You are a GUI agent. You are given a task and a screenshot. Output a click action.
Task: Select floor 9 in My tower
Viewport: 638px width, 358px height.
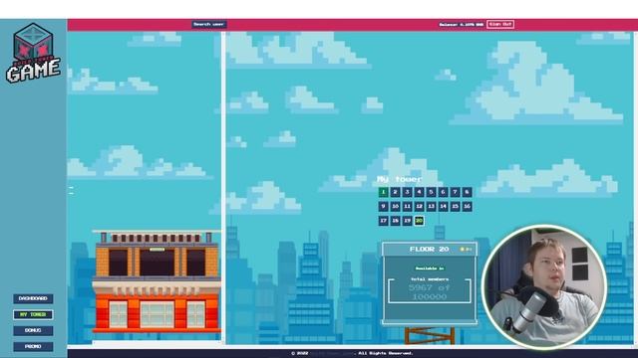point(383,207)
